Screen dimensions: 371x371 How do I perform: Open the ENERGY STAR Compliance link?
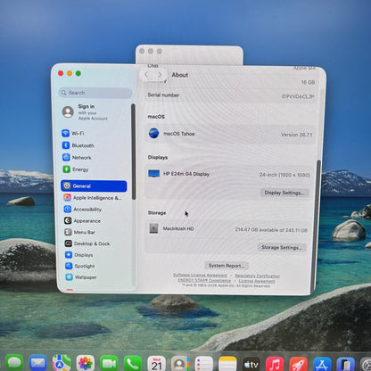coord(204,280)
